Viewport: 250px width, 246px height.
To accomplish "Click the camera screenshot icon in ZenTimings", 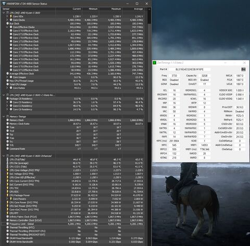I will (243, 69).
